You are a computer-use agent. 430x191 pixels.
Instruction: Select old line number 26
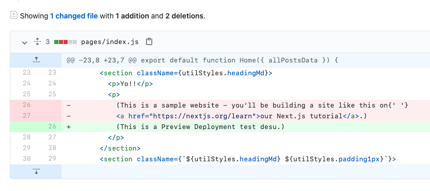27,105
